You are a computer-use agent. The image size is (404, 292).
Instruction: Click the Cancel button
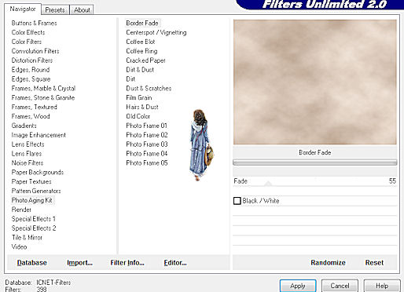point(340,286)
